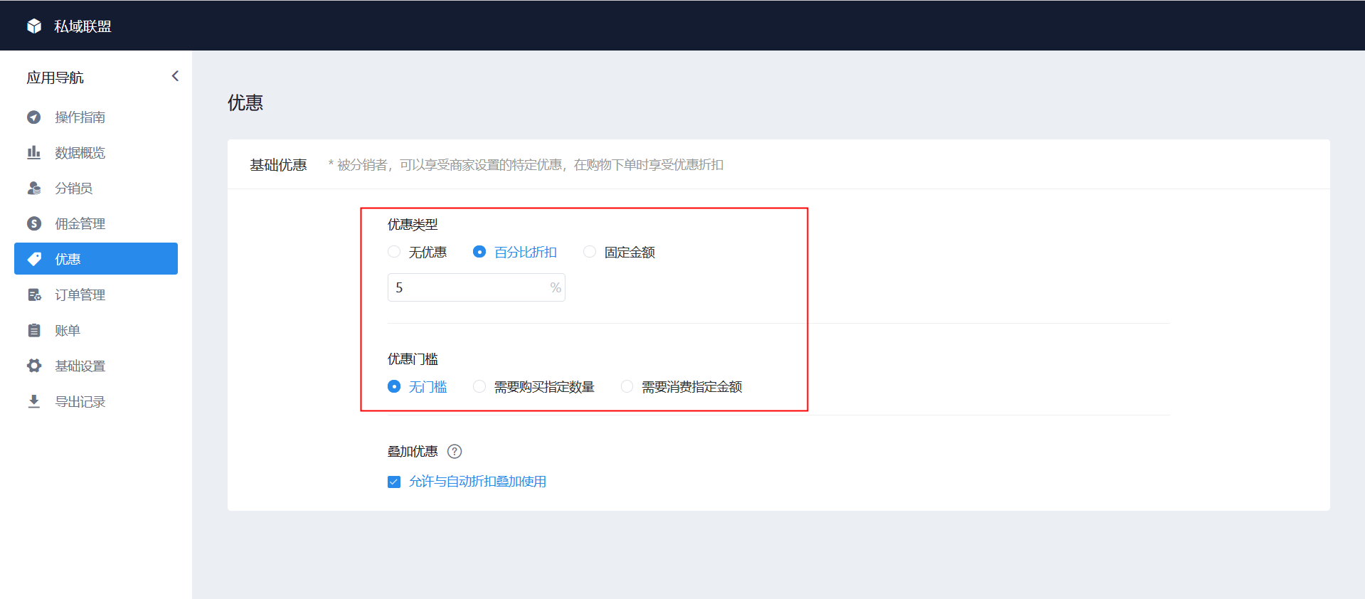Screen dimensions: 1365x599
Task: Click the 应用导航 sidebar title
Action: click(x=55, y=78)
